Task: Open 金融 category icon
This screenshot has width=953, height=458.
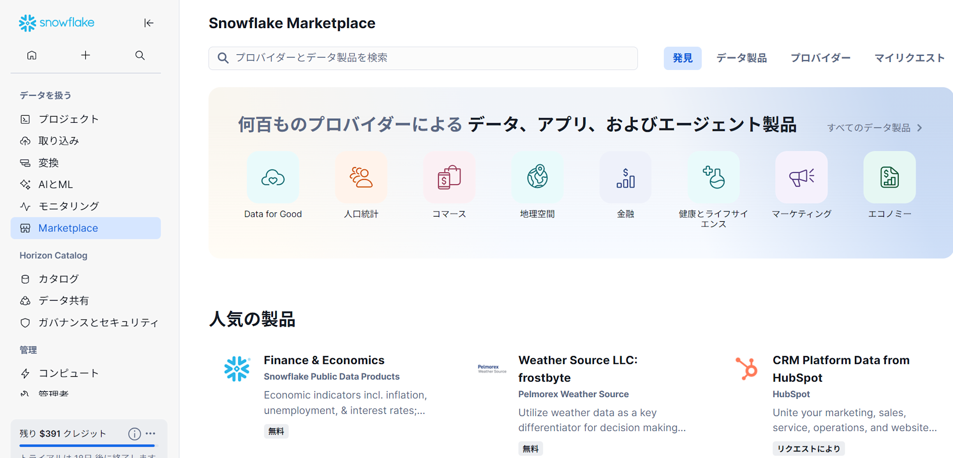Action: (626, 177)
